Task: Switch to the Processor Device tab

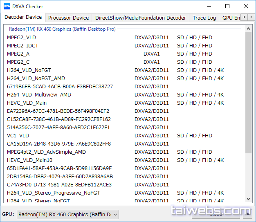Action: click(x=68, y=18)
